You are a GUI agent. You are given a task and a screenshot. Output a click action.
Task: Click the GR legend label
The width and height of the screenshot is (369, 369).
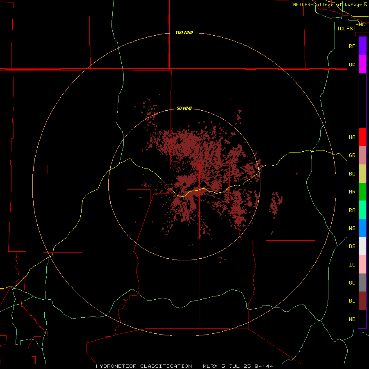click(x=352, y=155)
